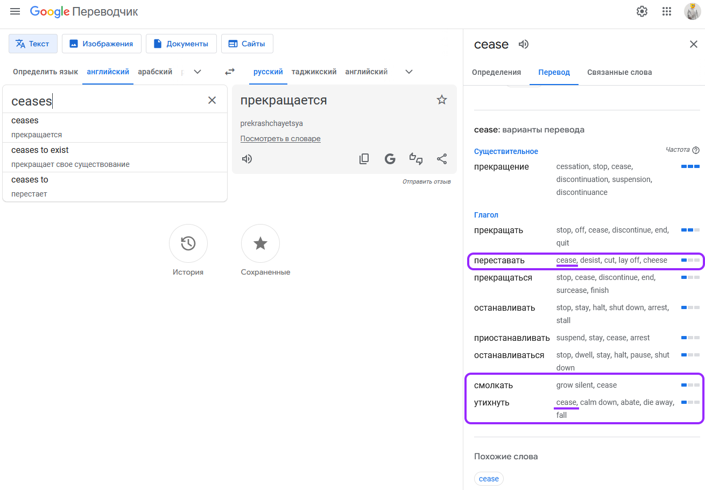Save the translation with the star
705x490 pixels.
click(x=442, y=100)
